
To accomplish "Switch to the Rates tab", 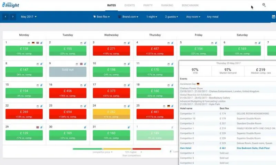I will [111, 5].
